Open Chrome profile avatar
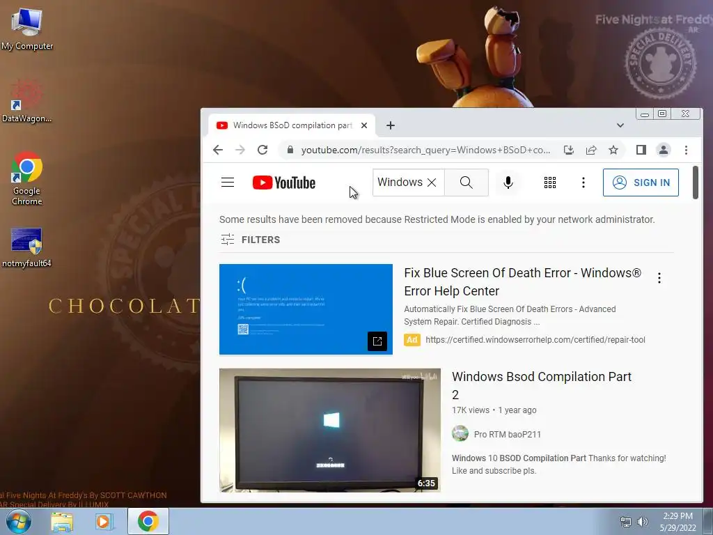Viewport: 713px width, 535px height. 664,150
